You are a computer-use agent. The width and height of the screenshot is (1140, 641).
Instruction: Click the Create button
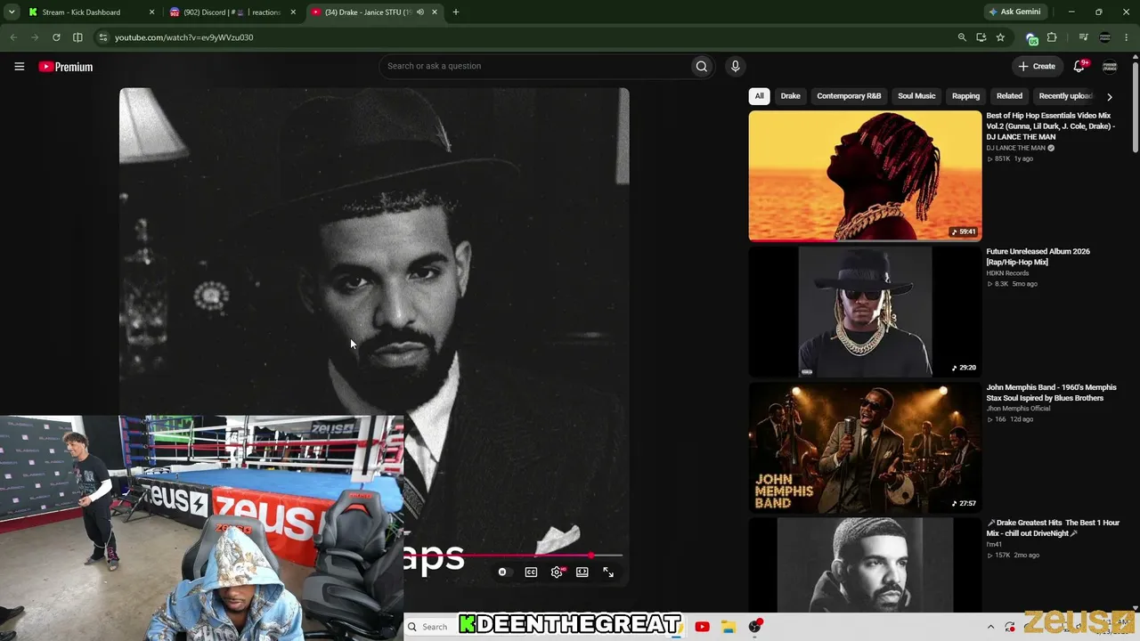(x=1037, y=66)
